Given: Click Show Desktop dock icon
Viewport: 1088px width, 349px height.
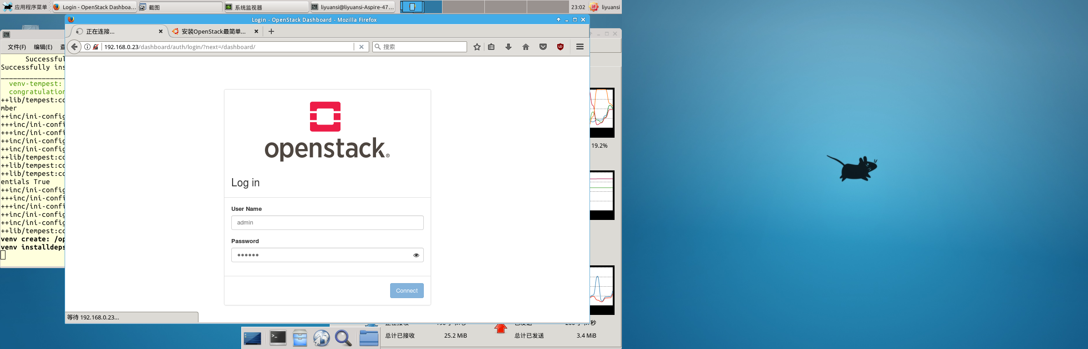Looking at the screenshot, I should [x=253, y=339].
